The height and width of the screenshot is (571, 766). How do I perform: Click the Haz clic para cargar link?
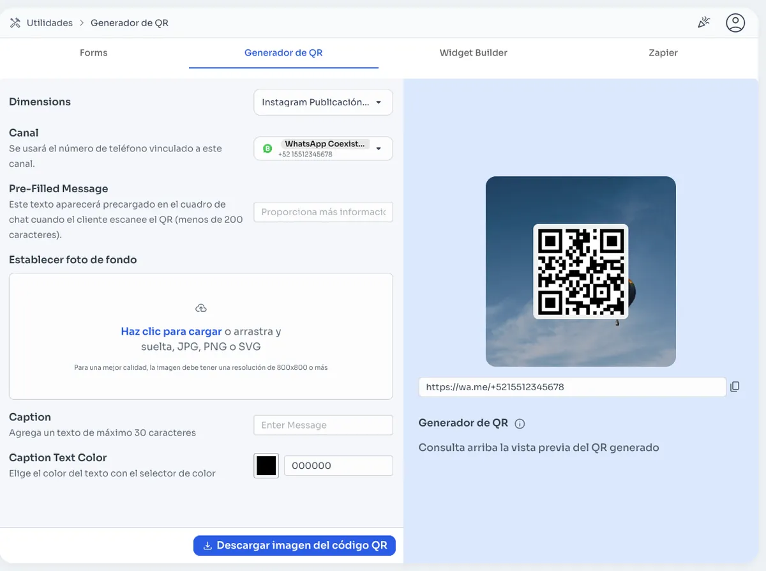pos(171,331)
